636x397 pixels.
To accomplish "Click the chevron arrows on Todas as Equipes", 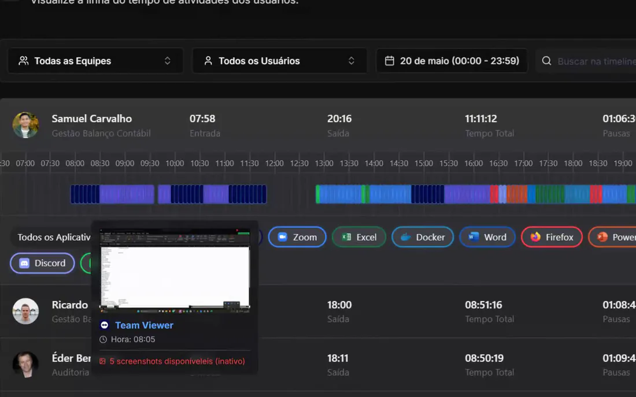I will pyautogui.click(x=168, y=61).
